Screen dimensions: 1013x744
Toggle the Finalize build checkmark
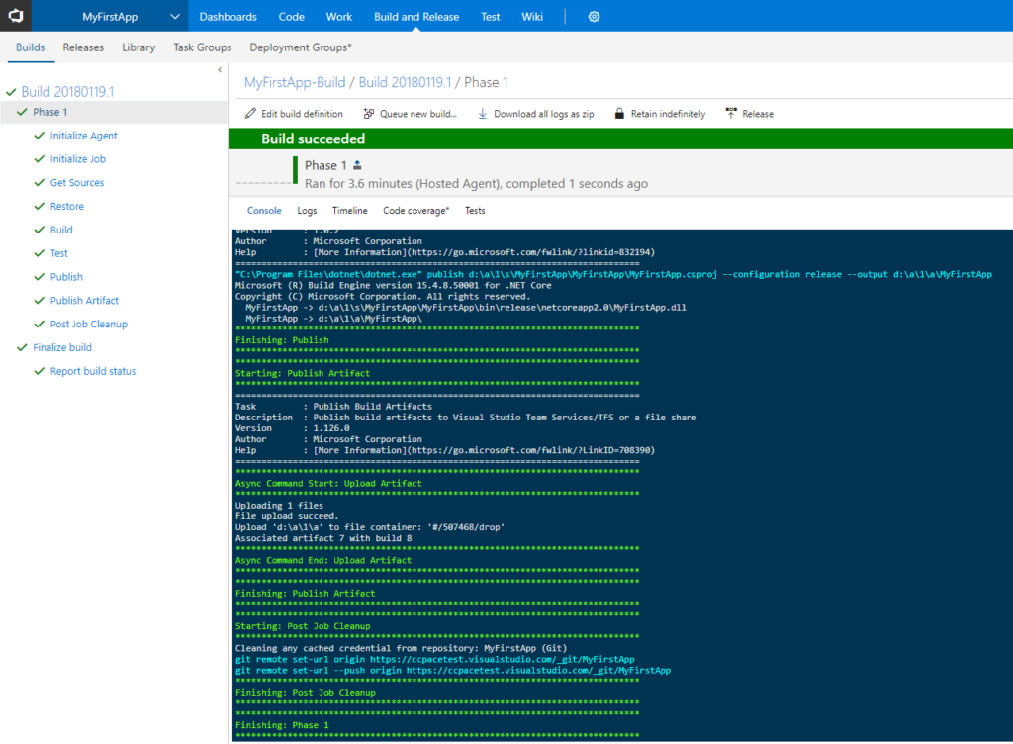[x=24, y=347]
